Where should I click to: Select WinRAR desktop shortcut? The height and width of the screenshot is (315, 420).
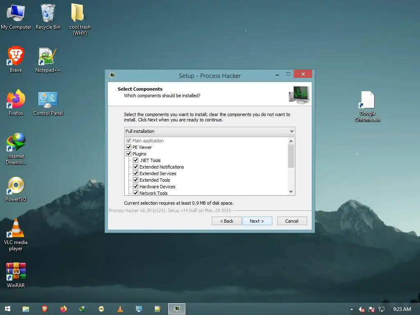16,275
